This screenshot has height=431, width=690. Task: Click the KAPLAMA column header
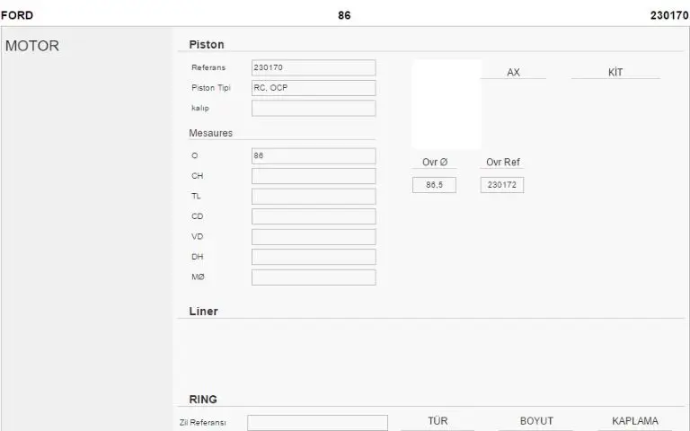(634, 421)
